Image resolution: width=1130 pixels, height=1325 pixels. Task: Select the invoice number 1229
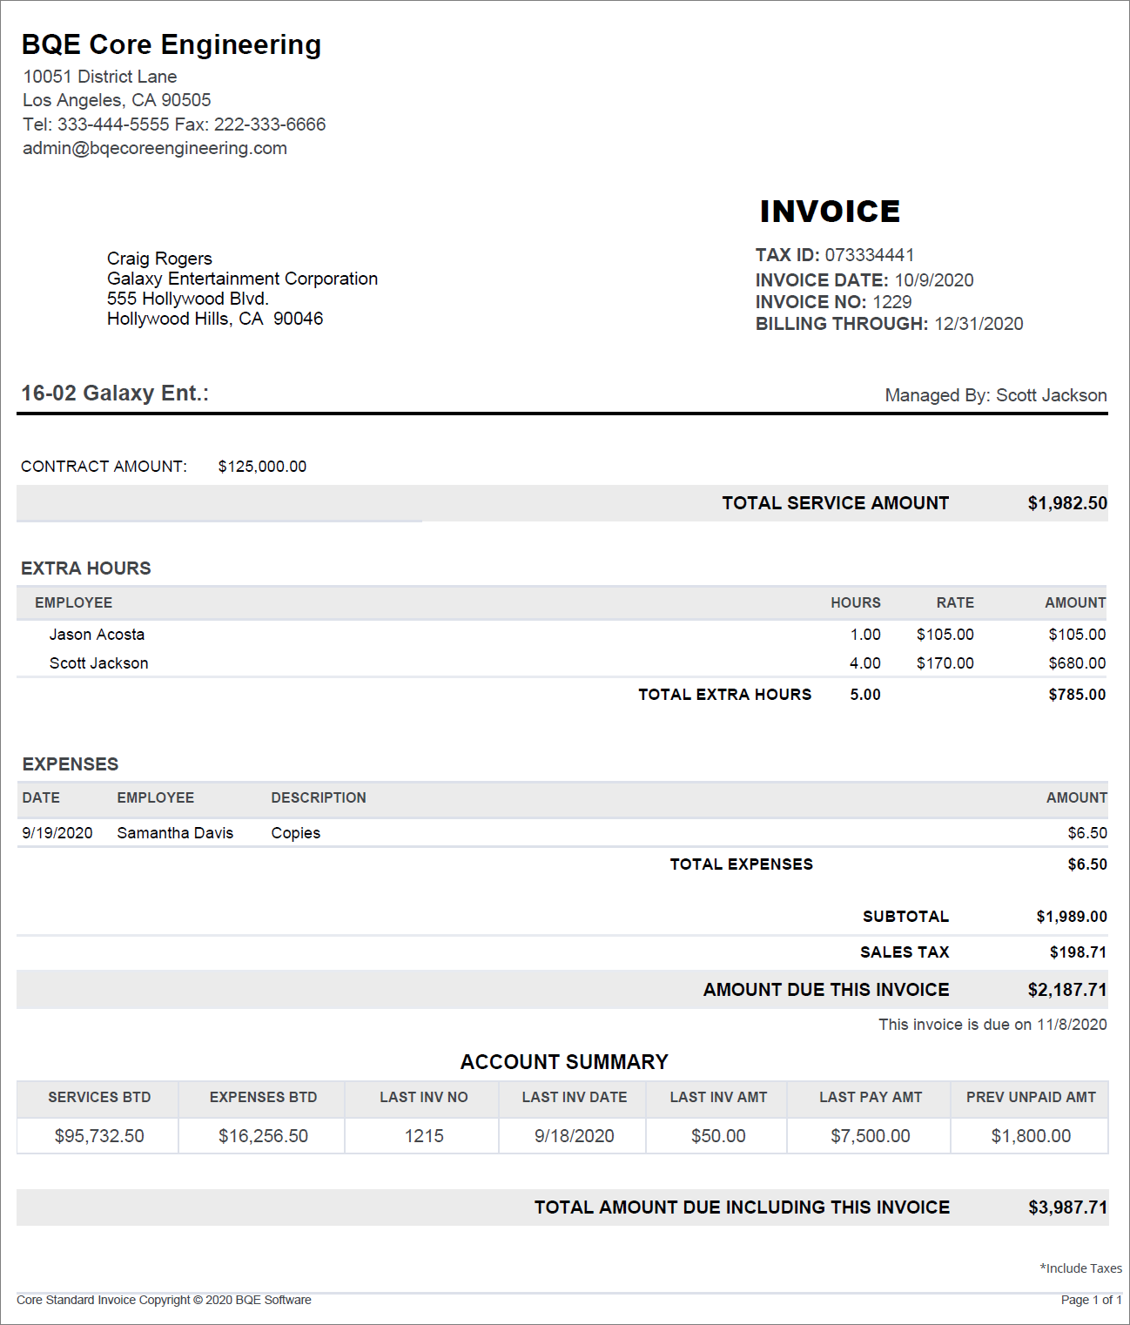(892, 302)
